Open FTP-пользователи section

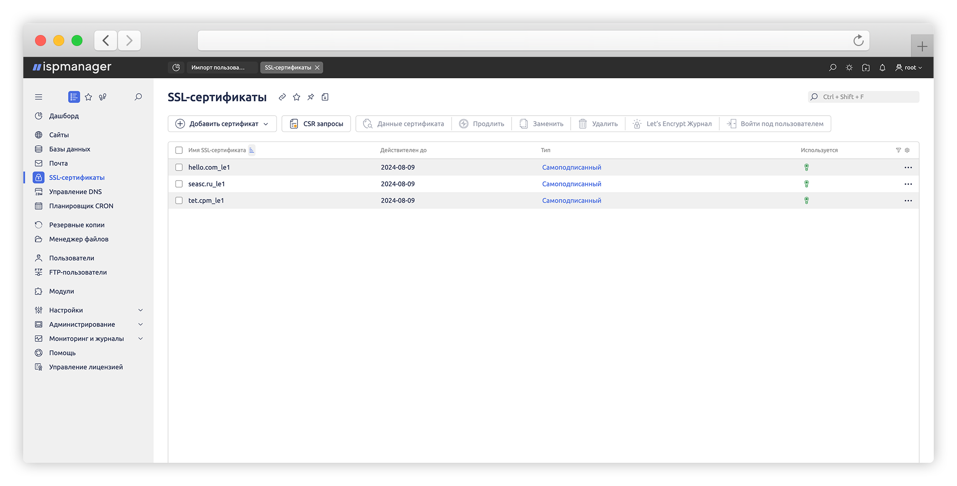(x=78, y=272)
